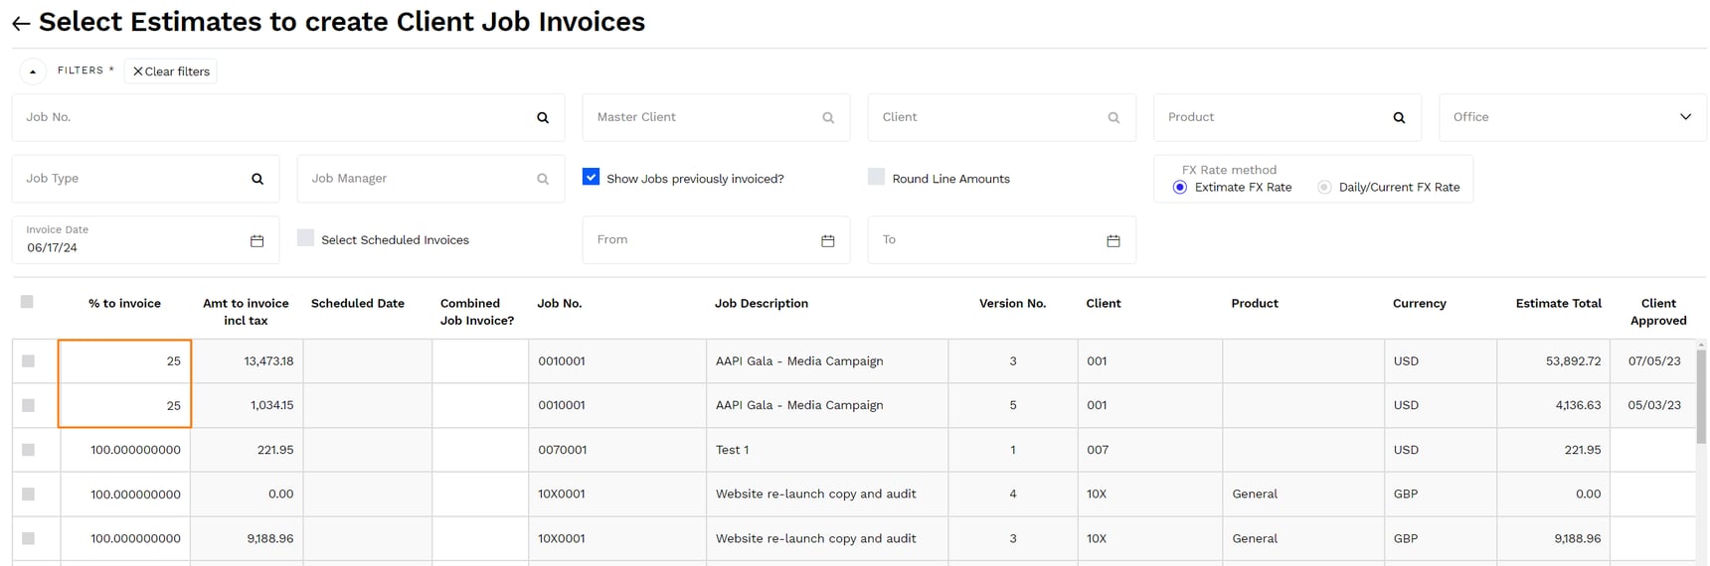Click the Client filter search icon
The width and height of the screenshot is (1710, 566).
[1113, 117]
